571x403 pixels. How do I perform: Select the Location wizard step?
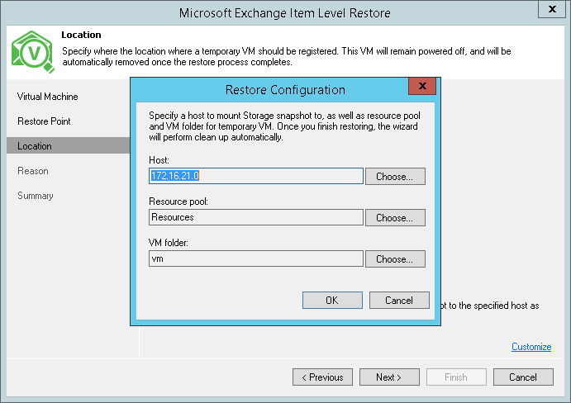(68, 145)
